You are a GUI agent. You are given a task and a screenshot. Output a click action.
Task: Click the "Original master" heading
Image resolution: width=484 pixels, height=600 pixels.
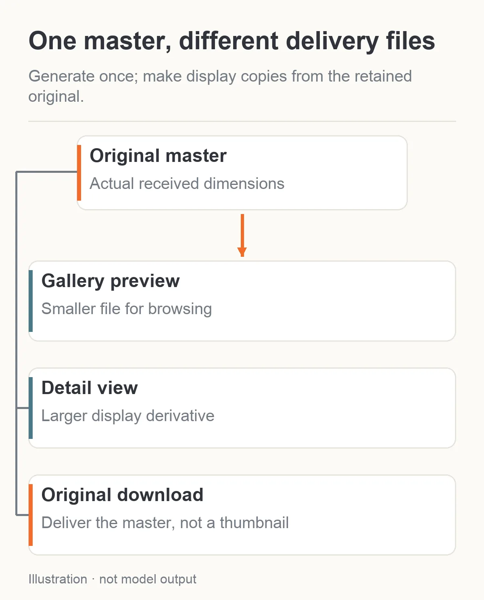pyautogui.click(x=158, y=156)
